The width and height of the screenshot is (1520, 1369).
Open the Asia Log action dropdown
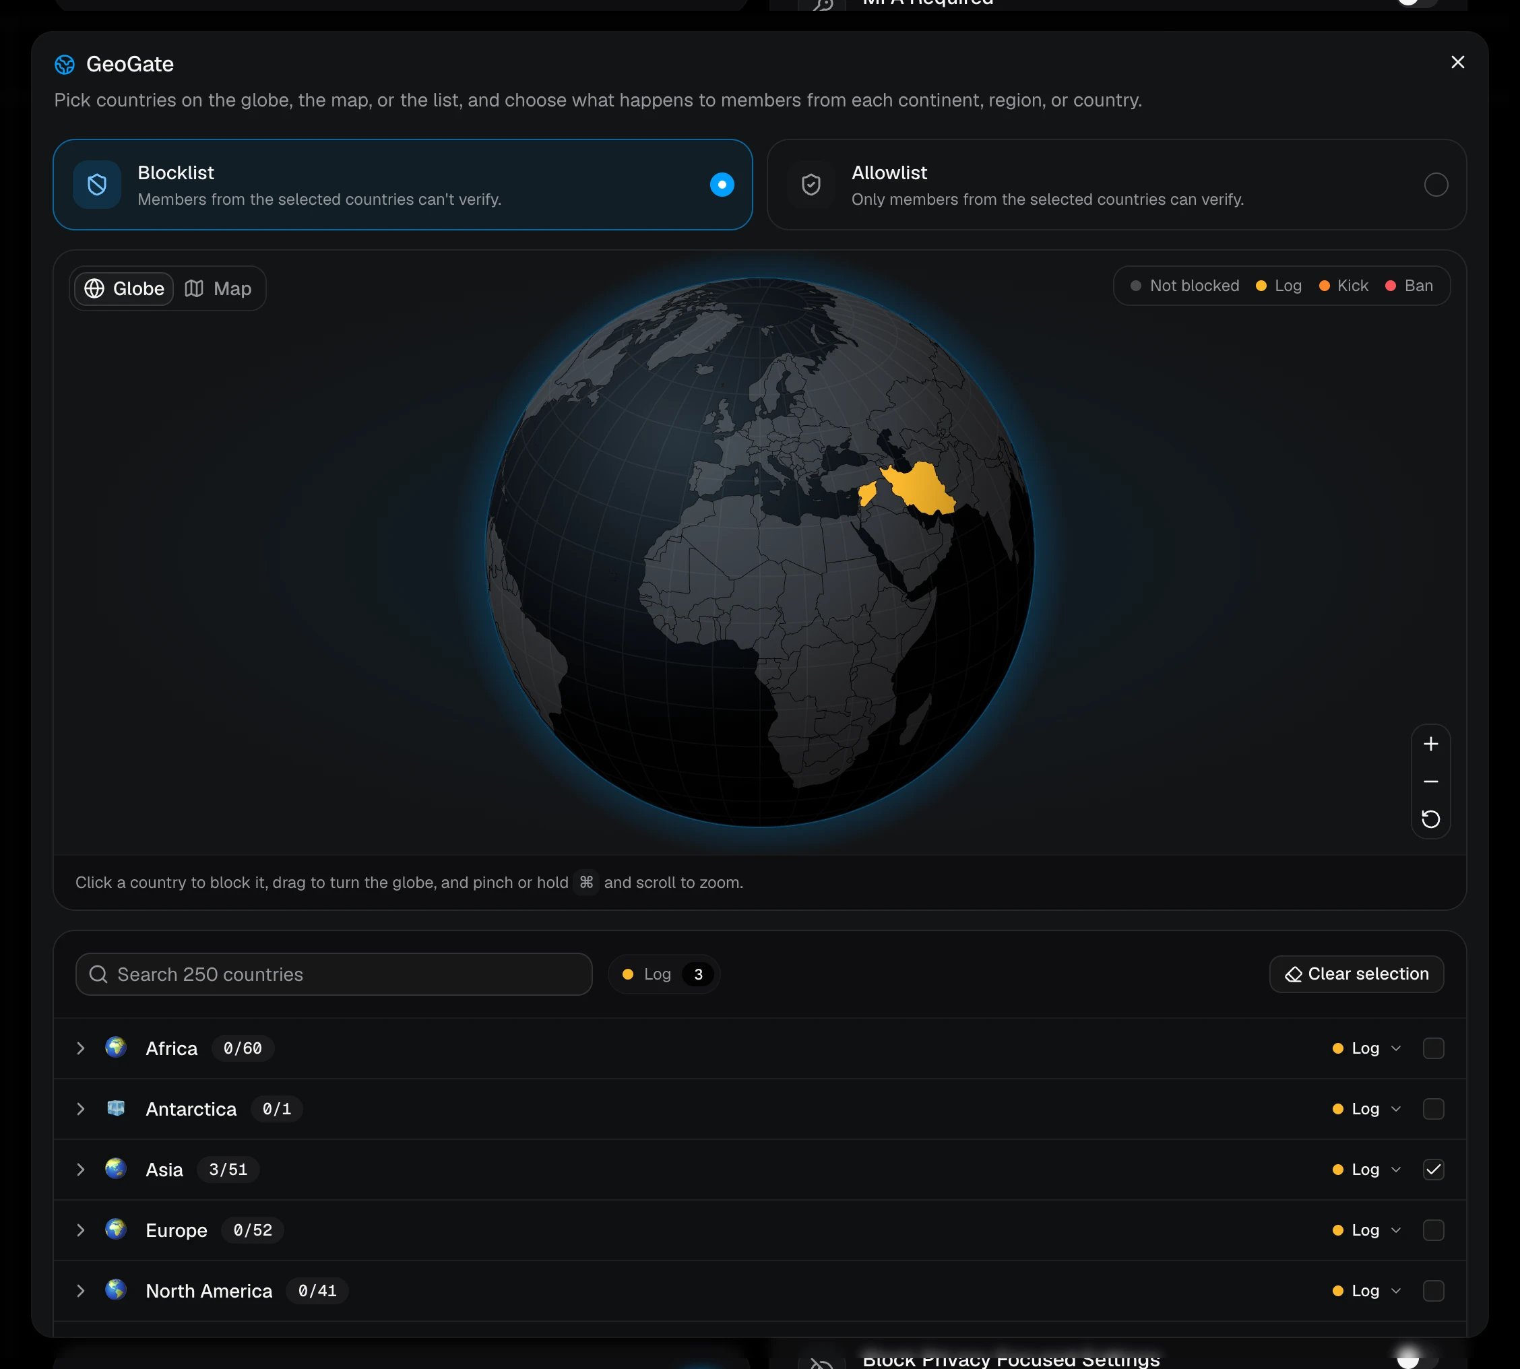pos(1366,1170)
